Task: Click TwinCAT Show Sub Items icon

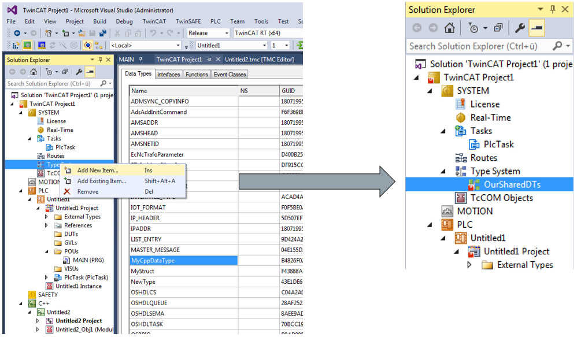Action: (98, 45)
